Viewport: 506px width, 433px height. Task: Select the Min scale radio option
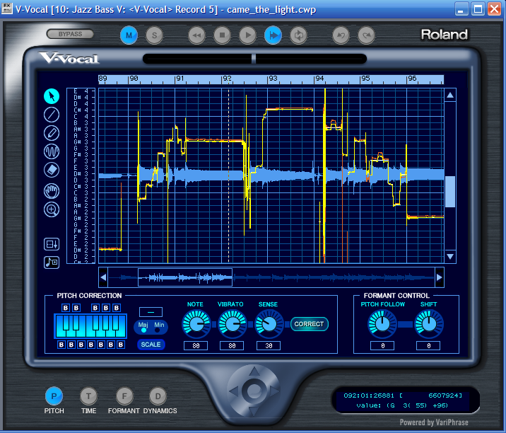(x=158, y=330)
